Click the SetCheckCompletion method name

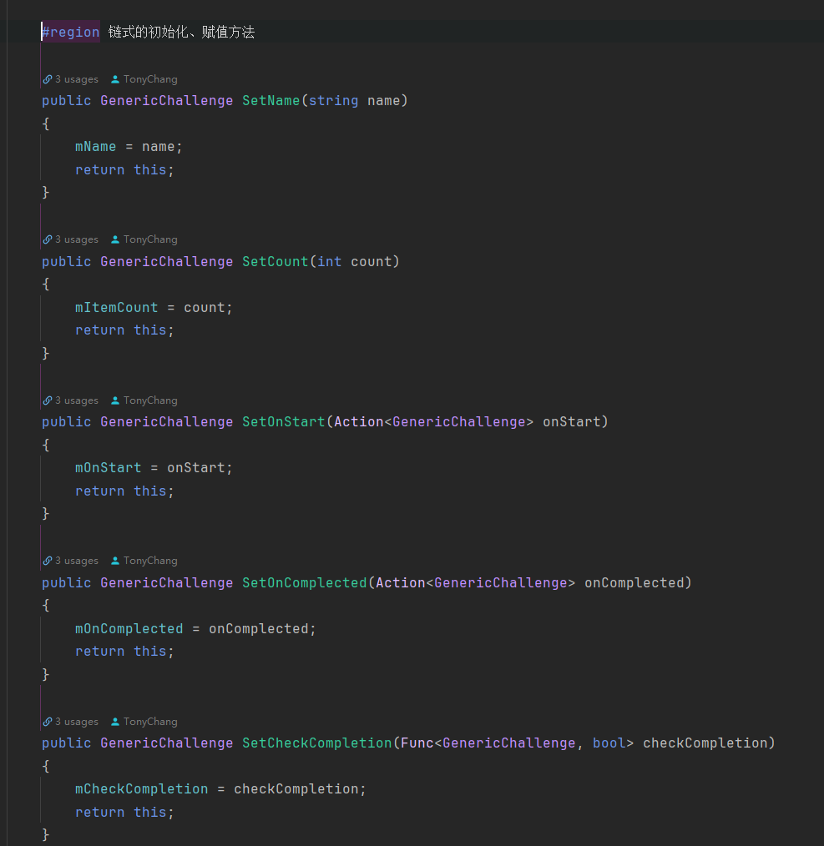[316, 743]
